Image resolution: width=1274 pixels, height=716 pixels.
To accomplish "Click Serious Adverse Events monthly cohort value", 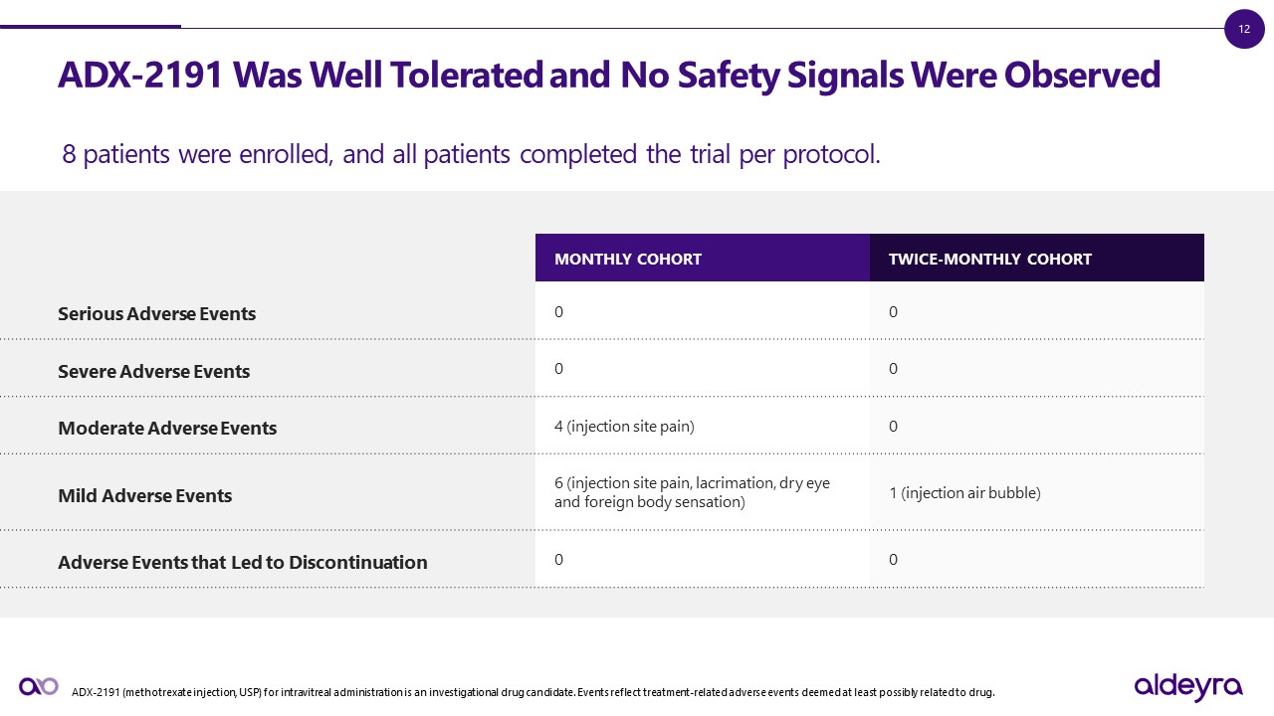I will click(x=559, y=312).
